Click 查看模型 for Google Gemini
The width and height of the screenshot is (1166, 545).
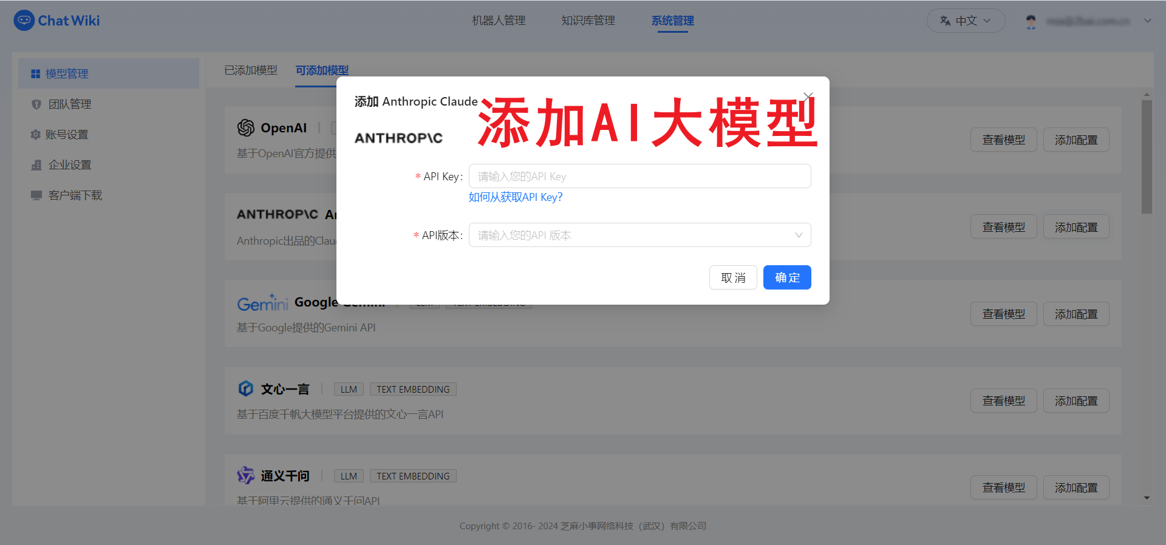1003,314
